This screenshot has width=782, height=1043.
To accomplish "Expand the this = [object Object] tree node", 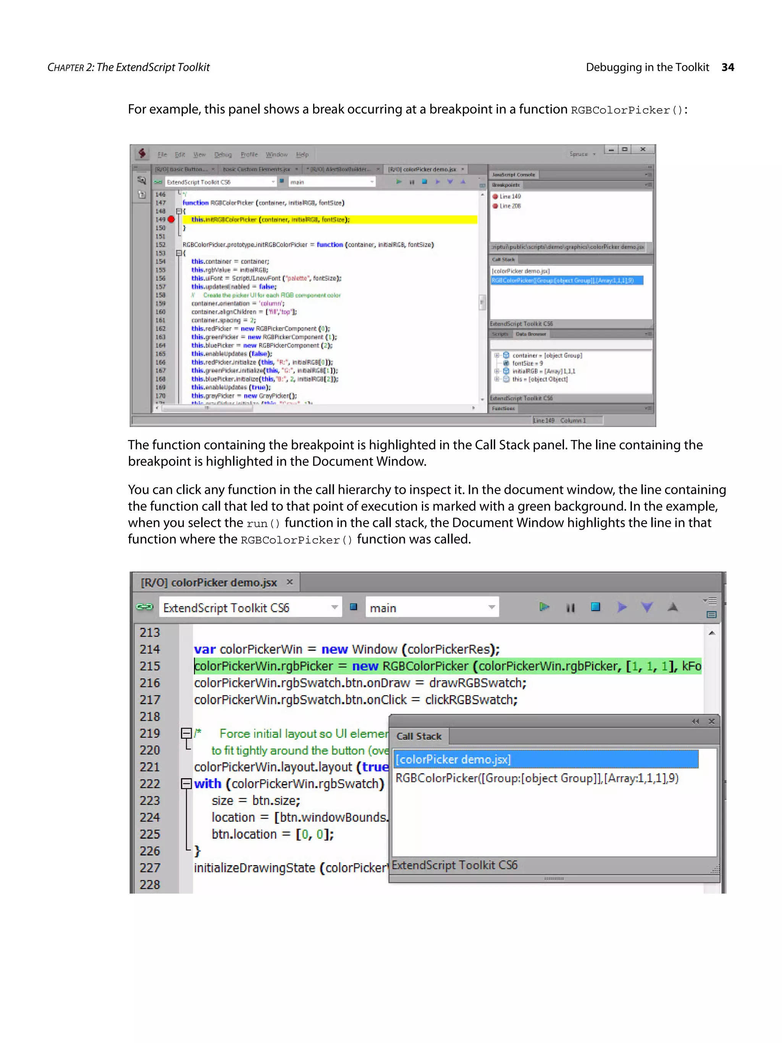I will pyautogui.click(x=497, y=379).
